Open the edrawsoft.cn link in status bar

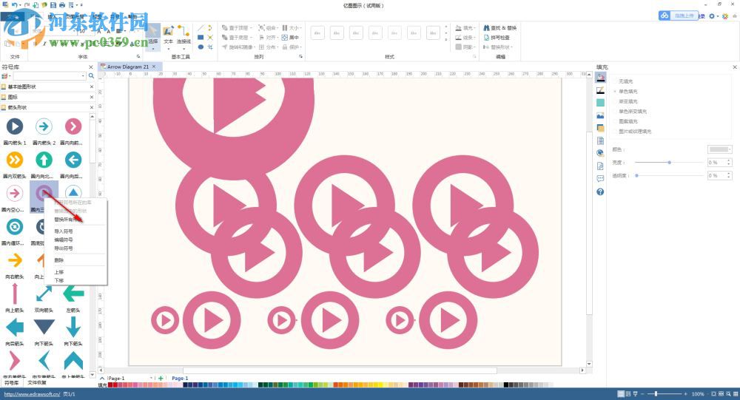pyautogui.click(x=31, y=394)
